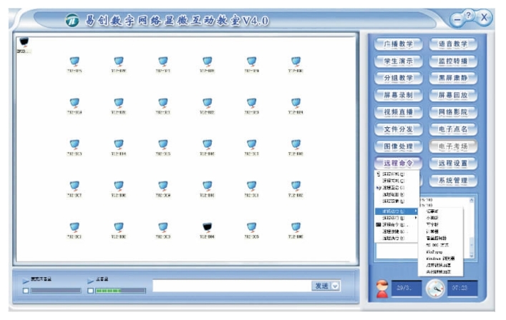Toggle the checkbox beside the gray microphone bar
The height and width of the screenshot is (320, 506).
(x=26, y=291)
